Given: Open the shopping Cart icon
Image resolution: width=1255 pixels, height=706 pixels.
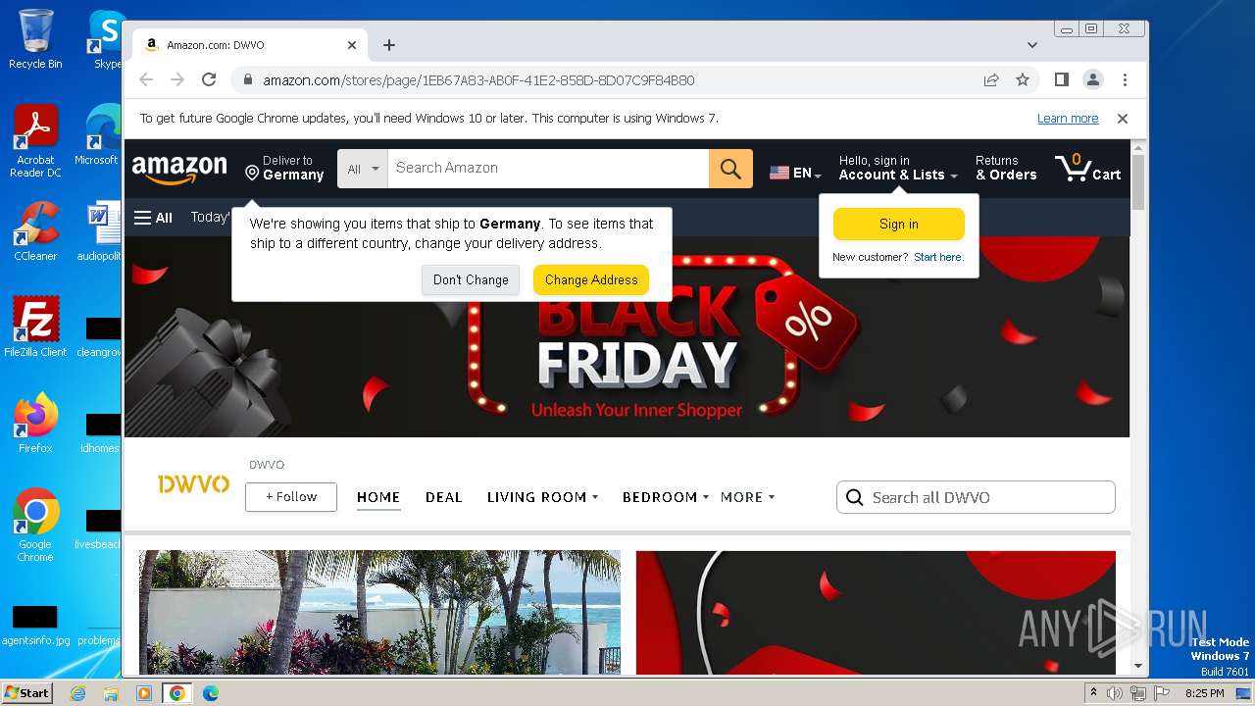Looking at the screenshot, I should [x=1087, y=169].
